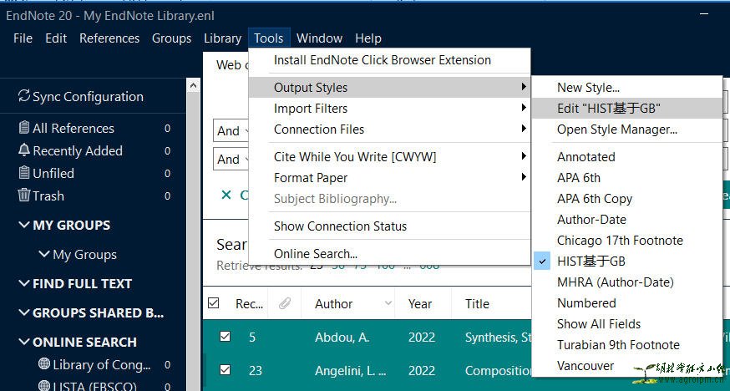Uncheck the Abdou, A. reference checkbox
Viewport: 730px width, 391px height.
[225, 337]
